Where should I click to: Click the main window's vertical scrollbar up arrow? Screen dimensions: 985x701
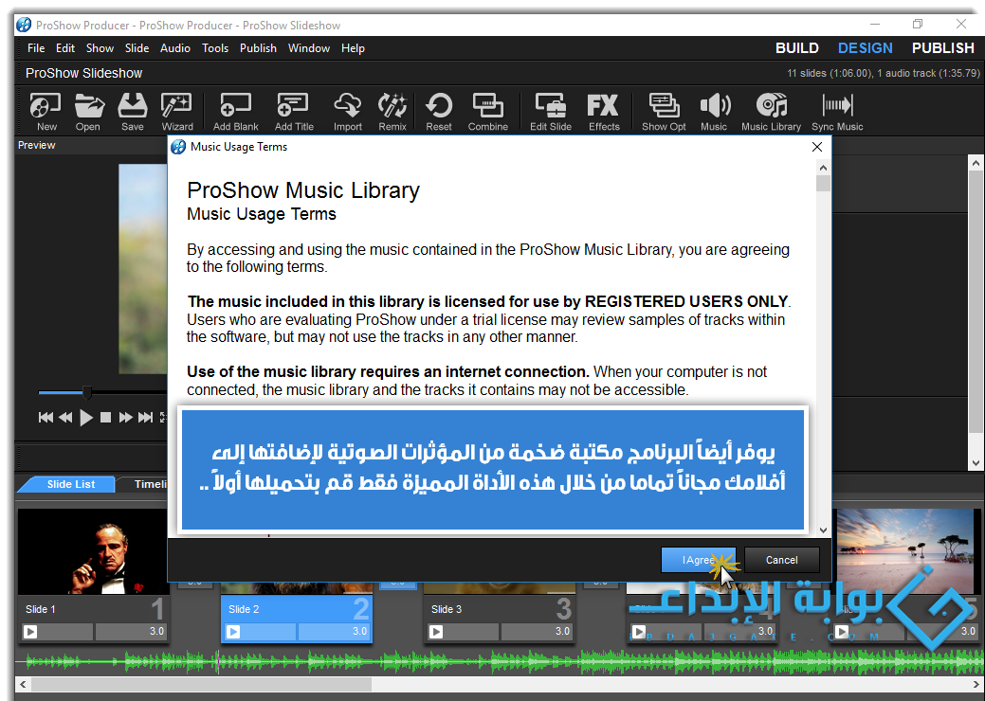pos(976,163)
